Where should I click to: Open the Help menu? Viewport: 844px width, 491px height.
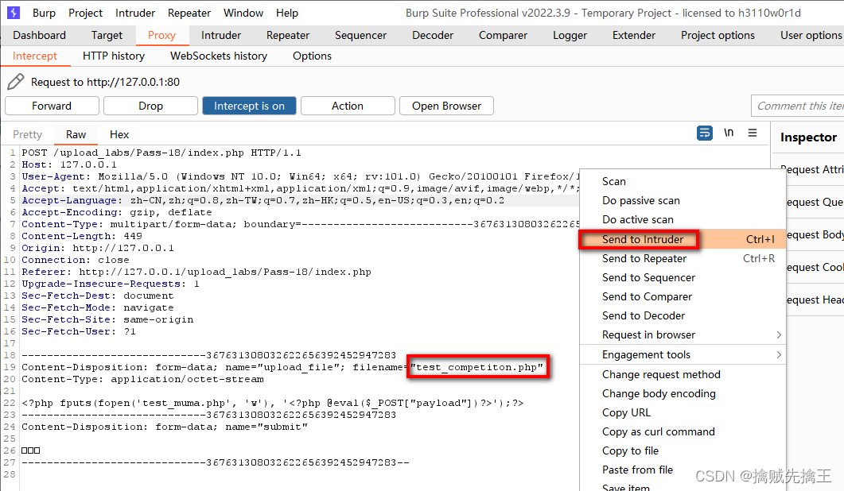(x=287, y=13)
